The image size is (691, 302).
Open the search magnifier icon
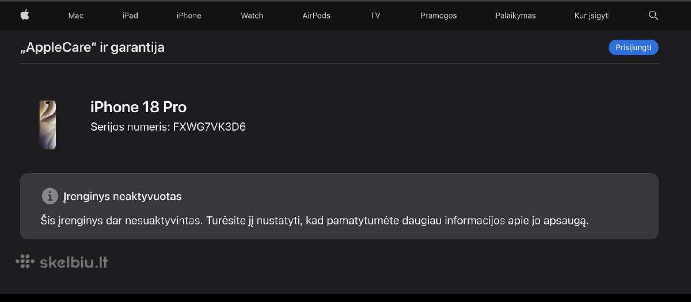[653, 16]
